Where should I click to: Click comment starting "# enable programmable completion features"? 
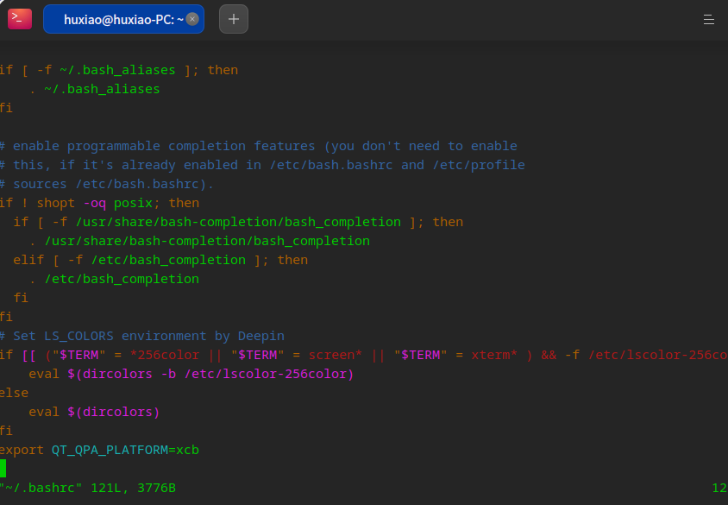pos(259,146)
